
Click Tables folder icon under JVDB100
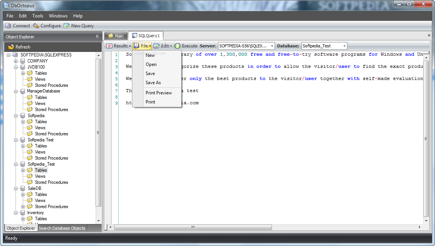pos(30,73)
